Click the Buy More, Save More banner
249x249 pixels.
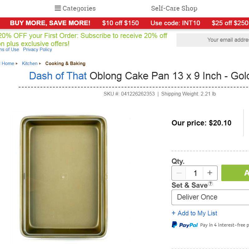coord(50,23)
